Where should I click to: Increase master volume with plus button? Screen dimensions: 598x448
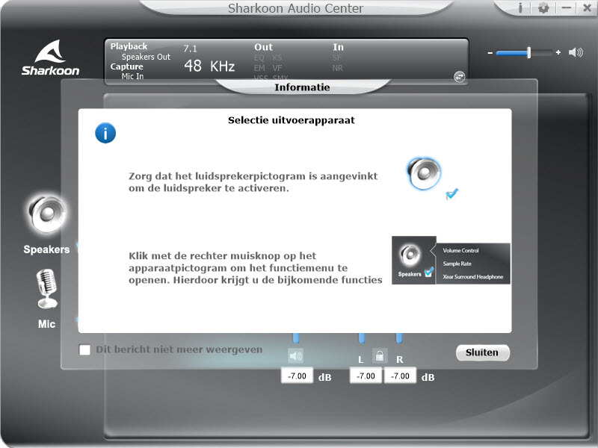pyautogui.click(x=558, y=52)
